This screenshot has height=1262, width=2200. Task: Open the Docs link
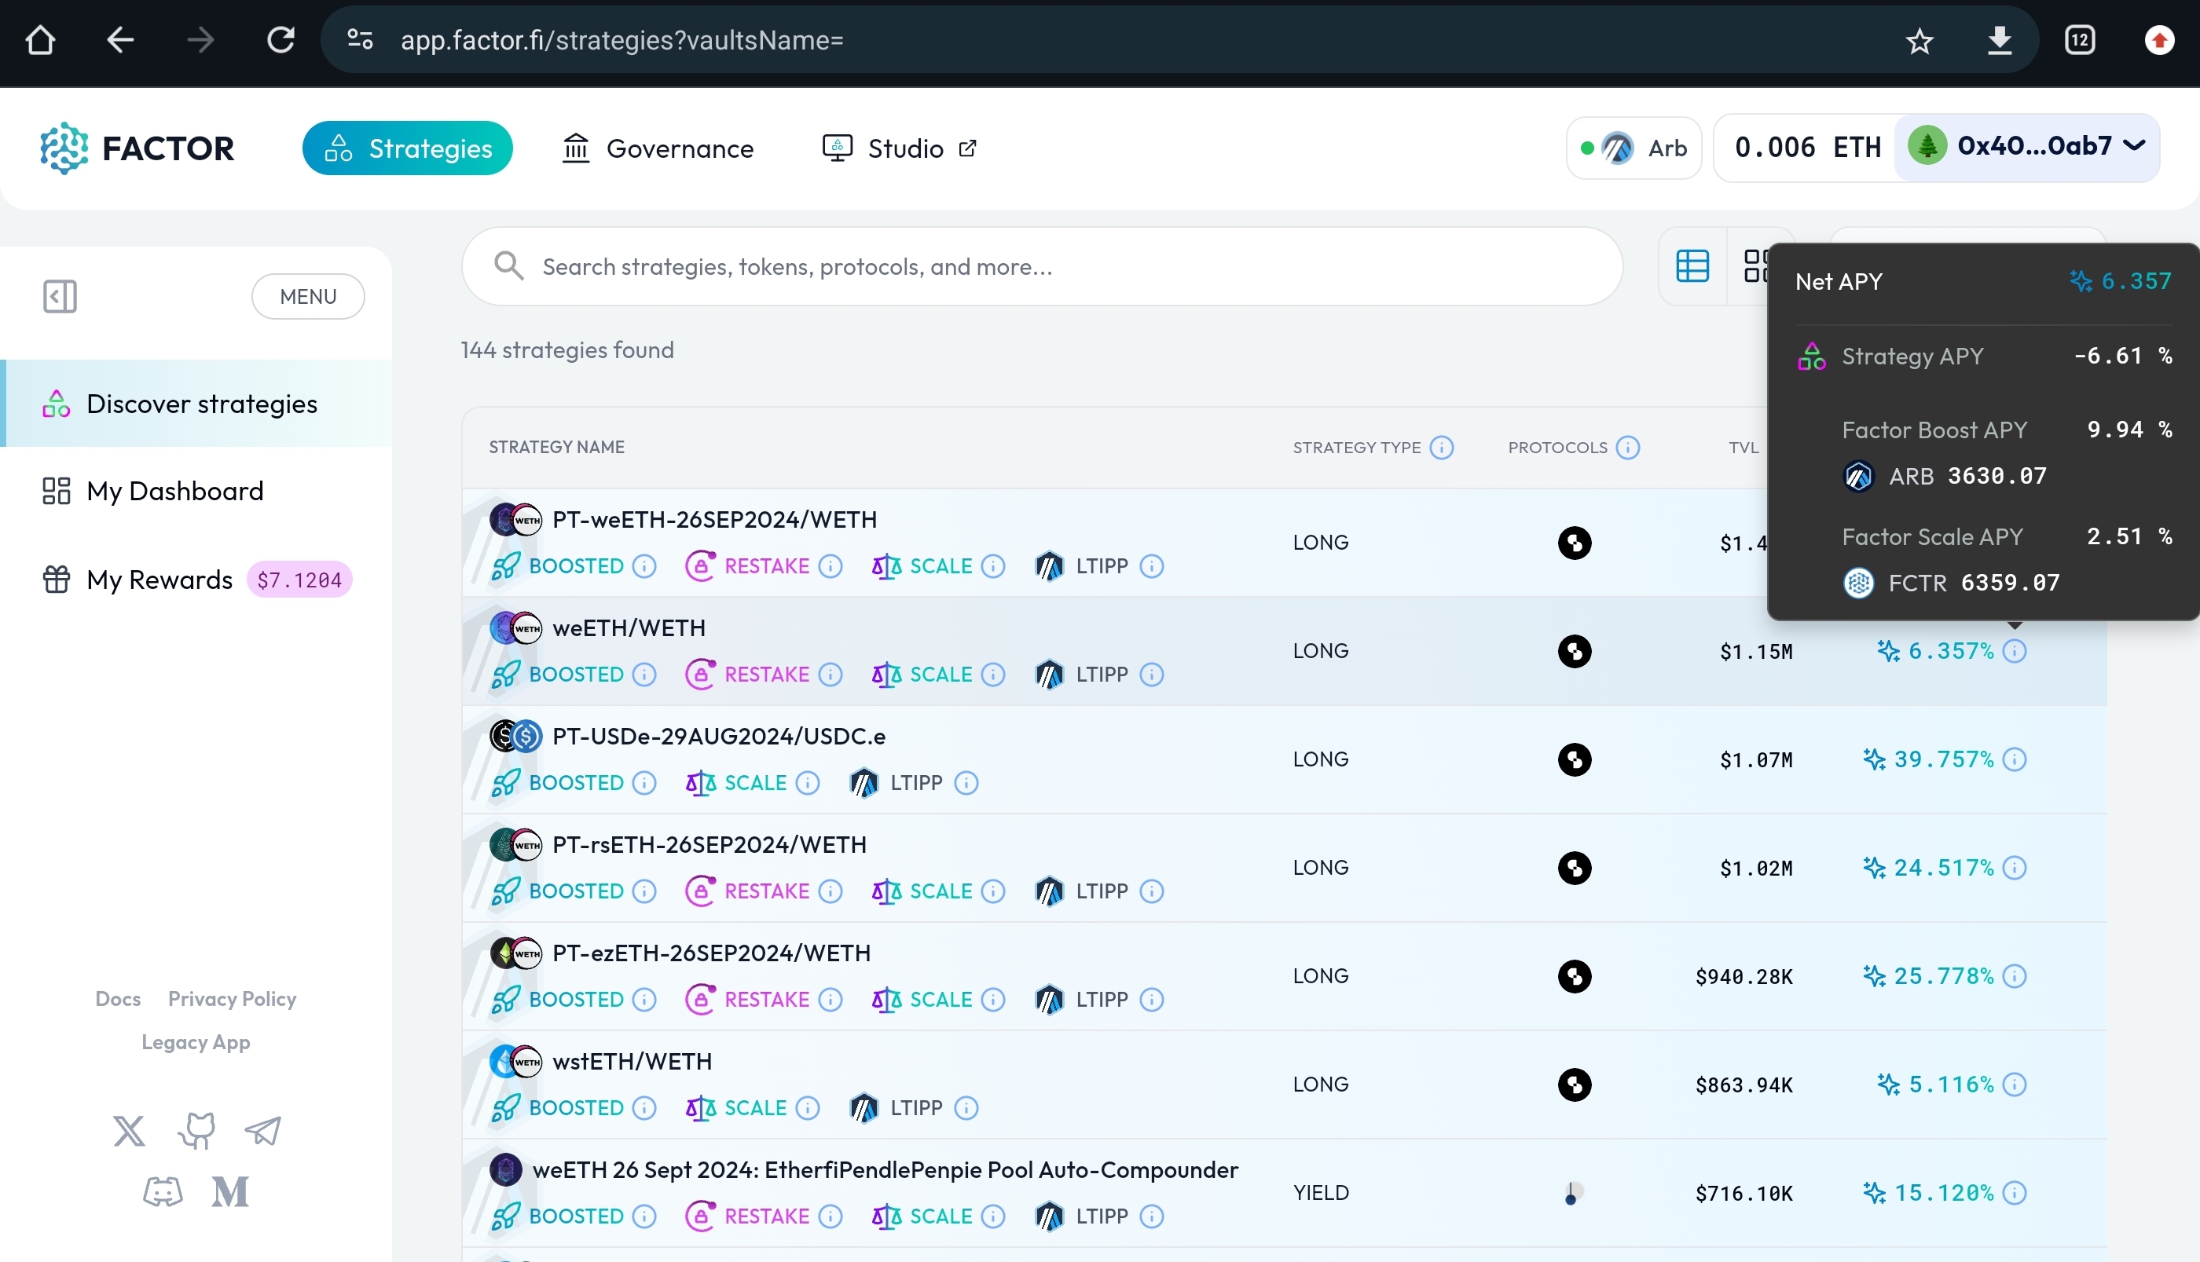[x=118, y=998]
